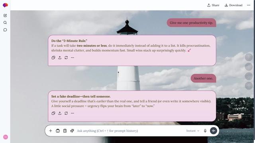The width and height of the screenshot is (255, 143).
Task: Click the bold 'two minutes or less' text
Action: click(92, 46)
